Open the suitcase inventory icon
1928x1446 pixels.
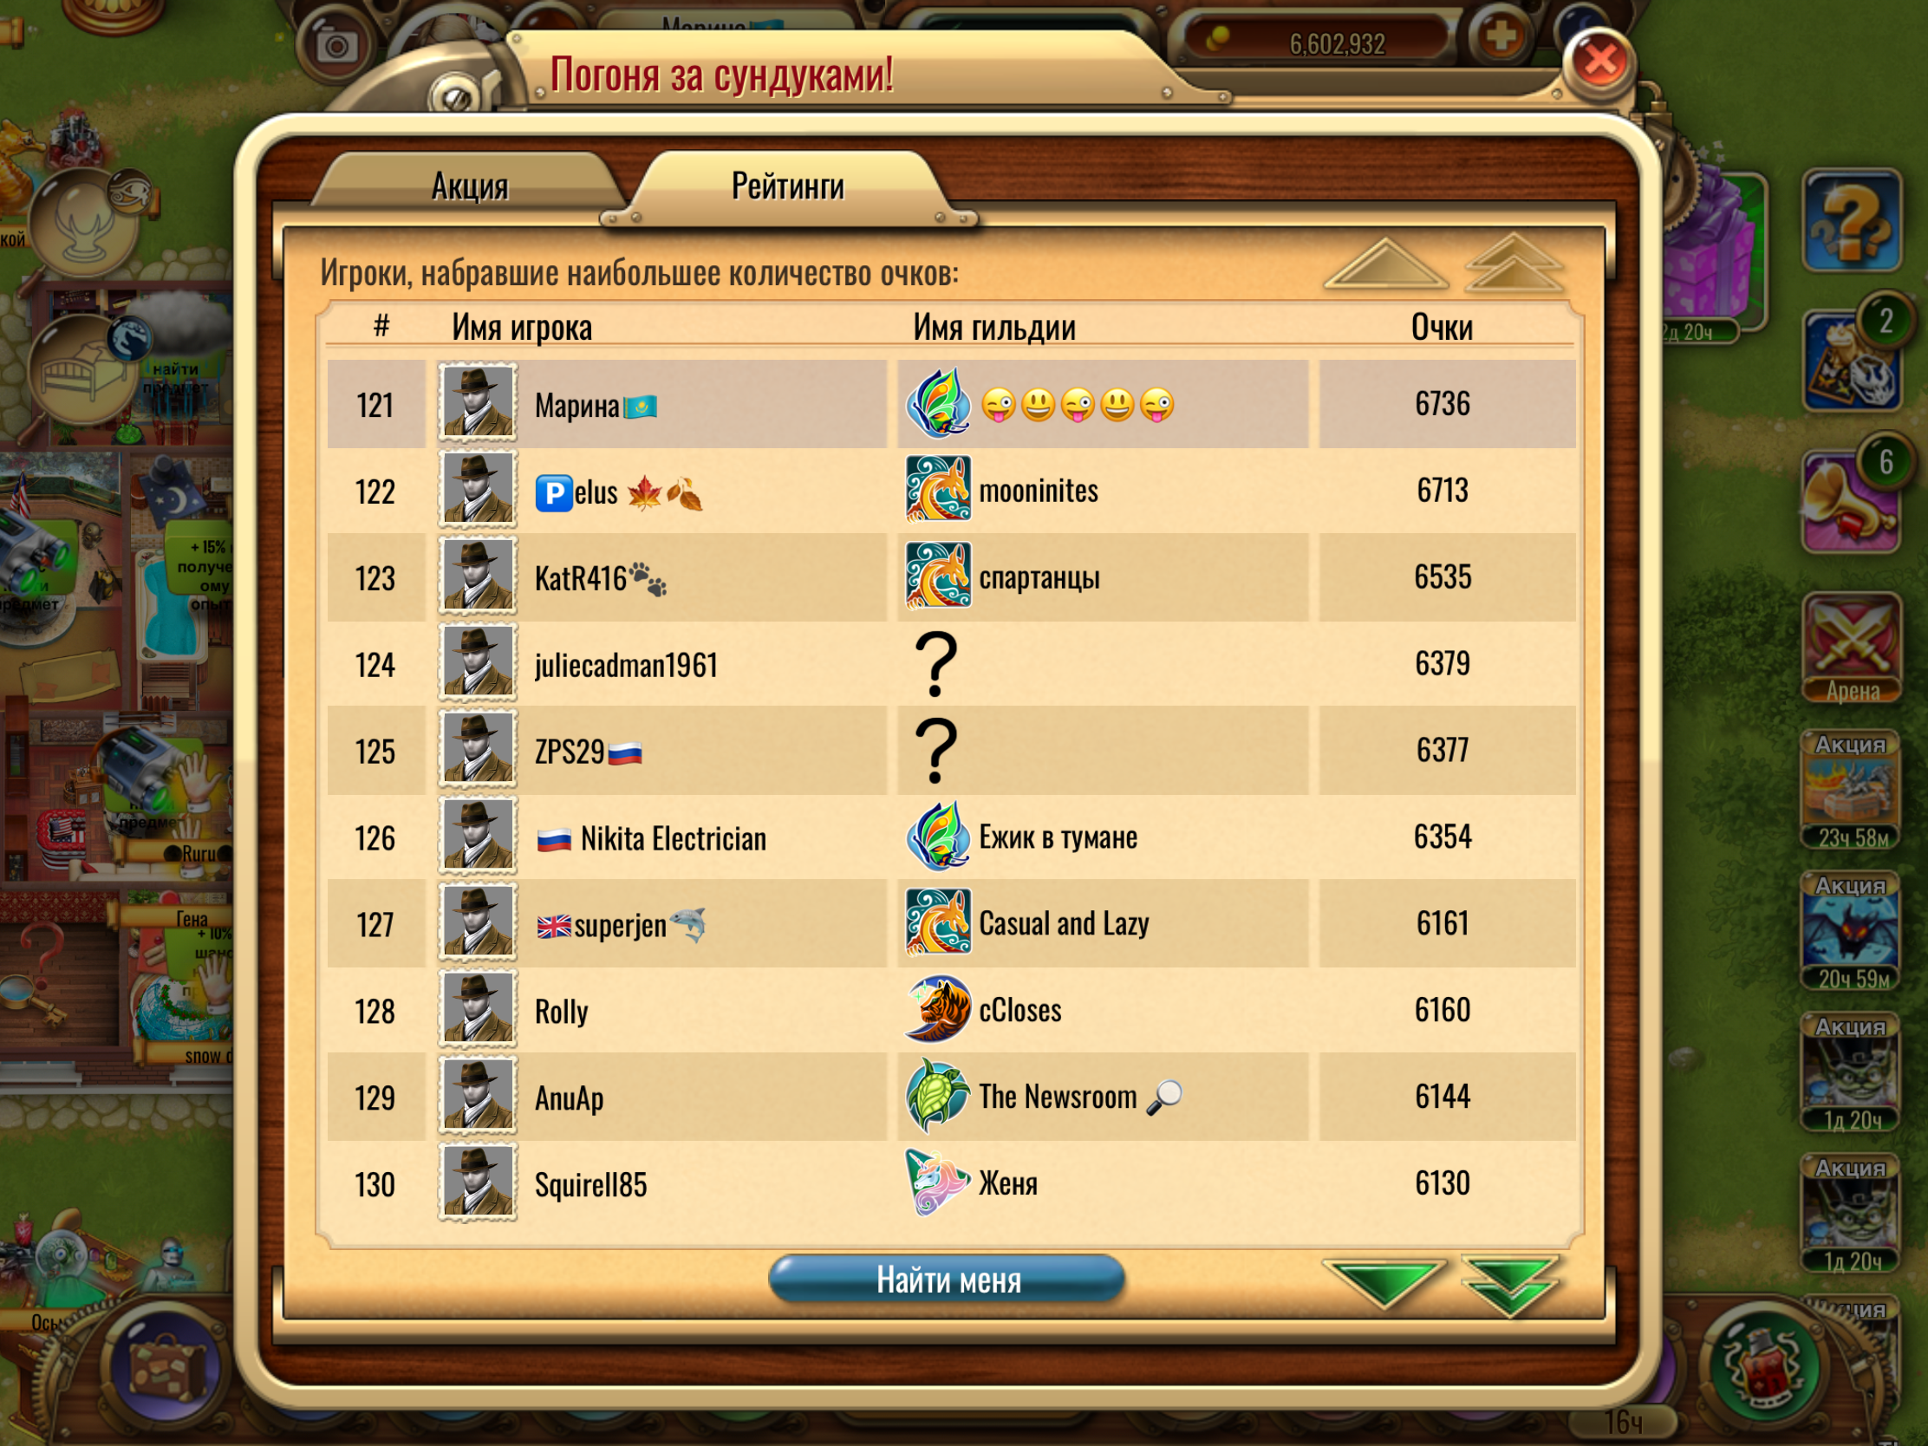pos(167,1365)
